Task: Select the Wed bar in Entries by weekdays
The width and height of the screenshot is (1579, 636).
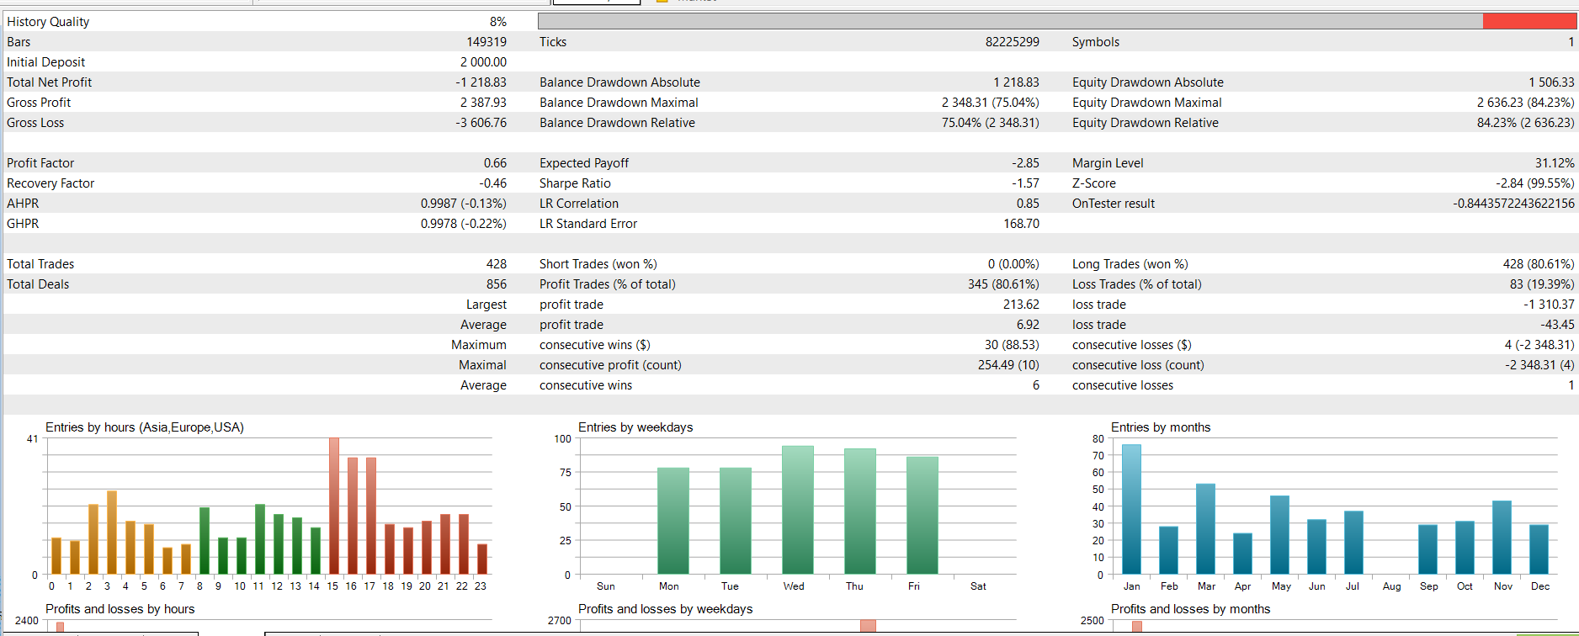Action: point(798,510)
